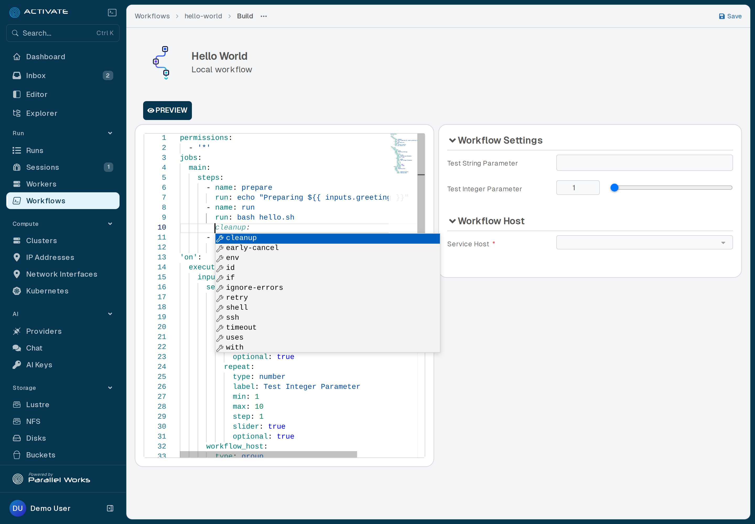Viewport: 755px width, 524px height.
Task: Click the Test Integer Parameter number box
Action: click(x=578, y=188)
